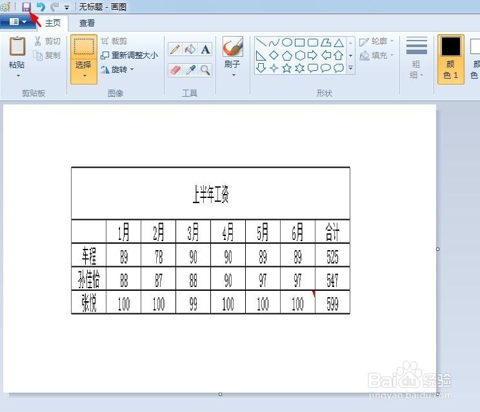
Task: Choose the Triangle shape
Action: point(339,43)
